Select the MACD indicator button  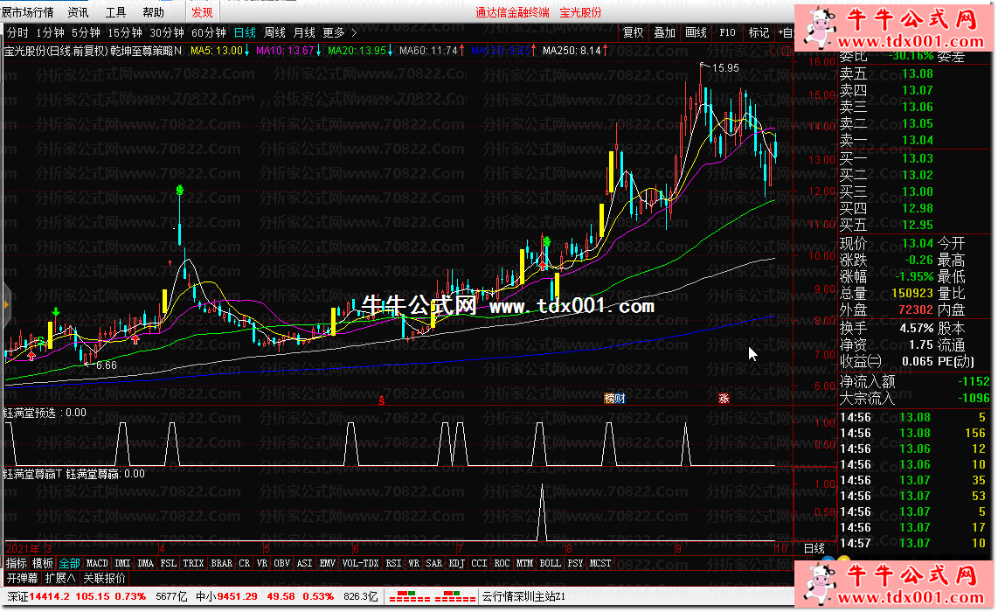tap(97, 563)
